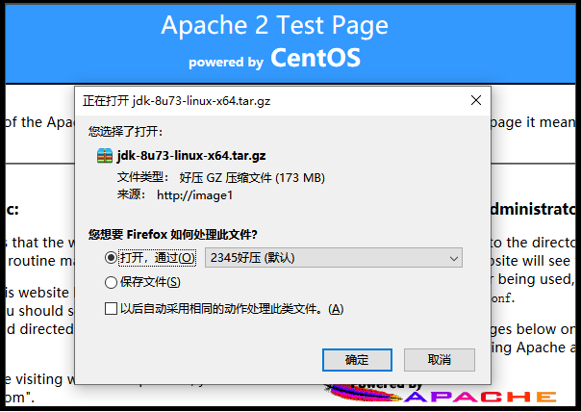Click the Powered by Apache logo
This screenshot has width=581, height=412.
[x=441, y=394]
